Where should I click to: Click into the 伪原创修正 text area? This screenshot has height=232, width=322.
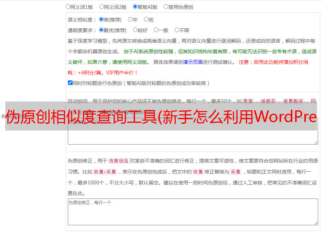click(x=193, y=212)
